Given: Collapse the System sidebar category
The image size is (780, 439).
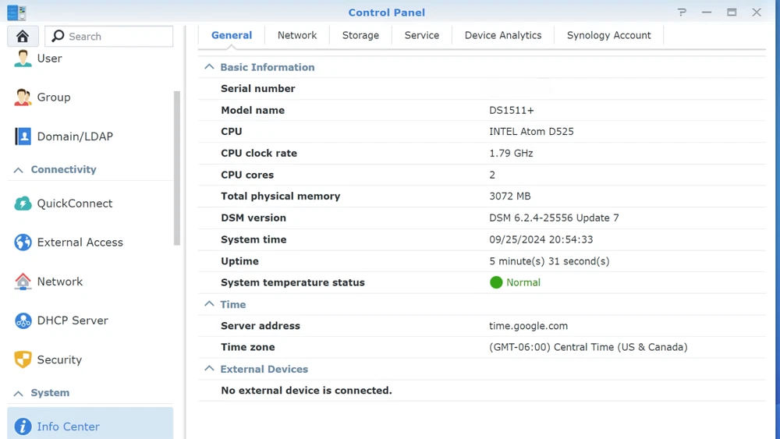Looking at the screenshot, I should coord(18,393).
